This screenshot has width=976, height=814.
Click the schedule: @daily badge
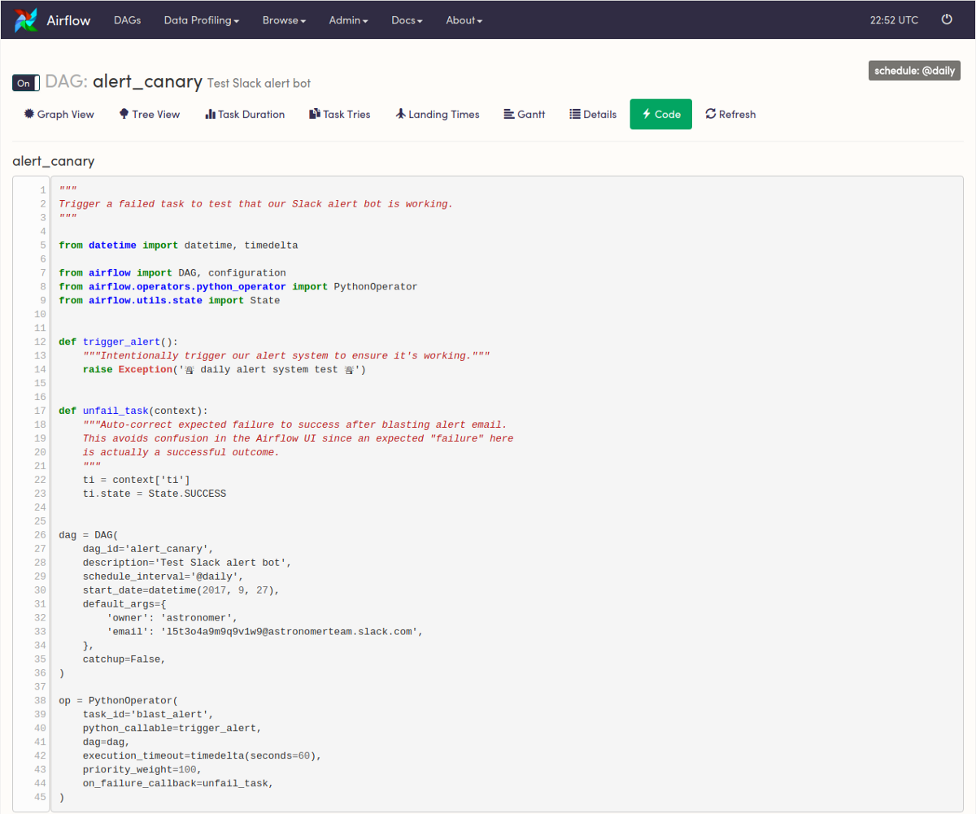(915, 71)
